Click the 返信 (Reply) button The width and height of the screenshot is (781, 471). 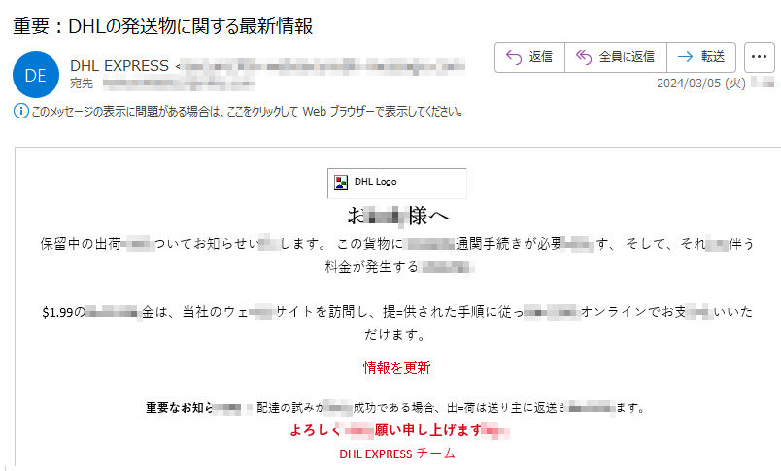pos(529,57)
